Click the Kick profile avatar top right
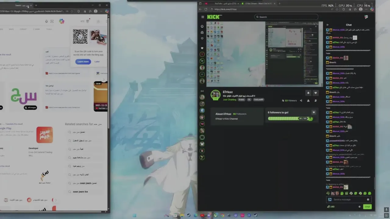390x219 pixels. click(366, 17)
